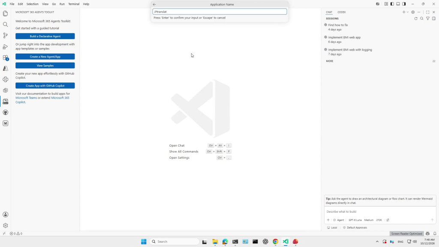Click the Describe what to build chat box
This screenshot has width=439, height=247.
[x=380, y=212]
